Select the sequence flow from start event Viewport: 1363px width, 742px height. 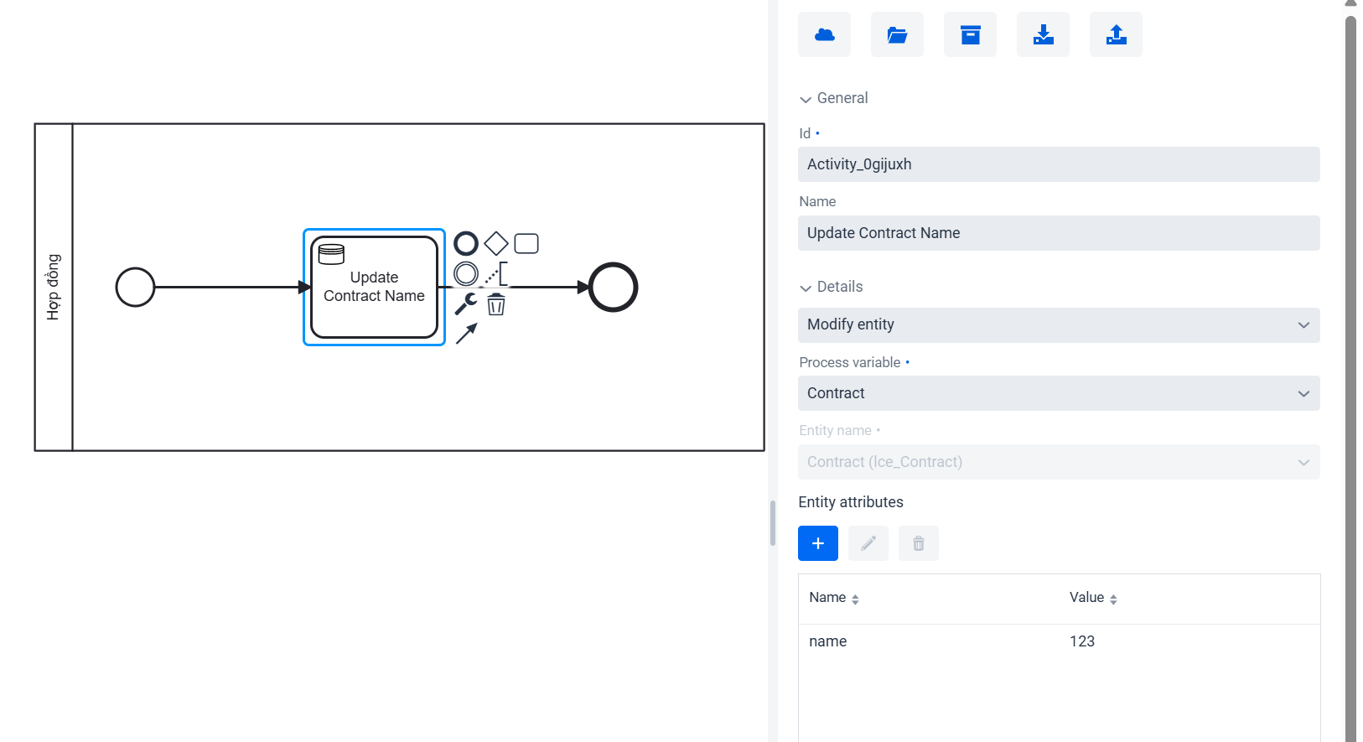[x=233, y=287]
